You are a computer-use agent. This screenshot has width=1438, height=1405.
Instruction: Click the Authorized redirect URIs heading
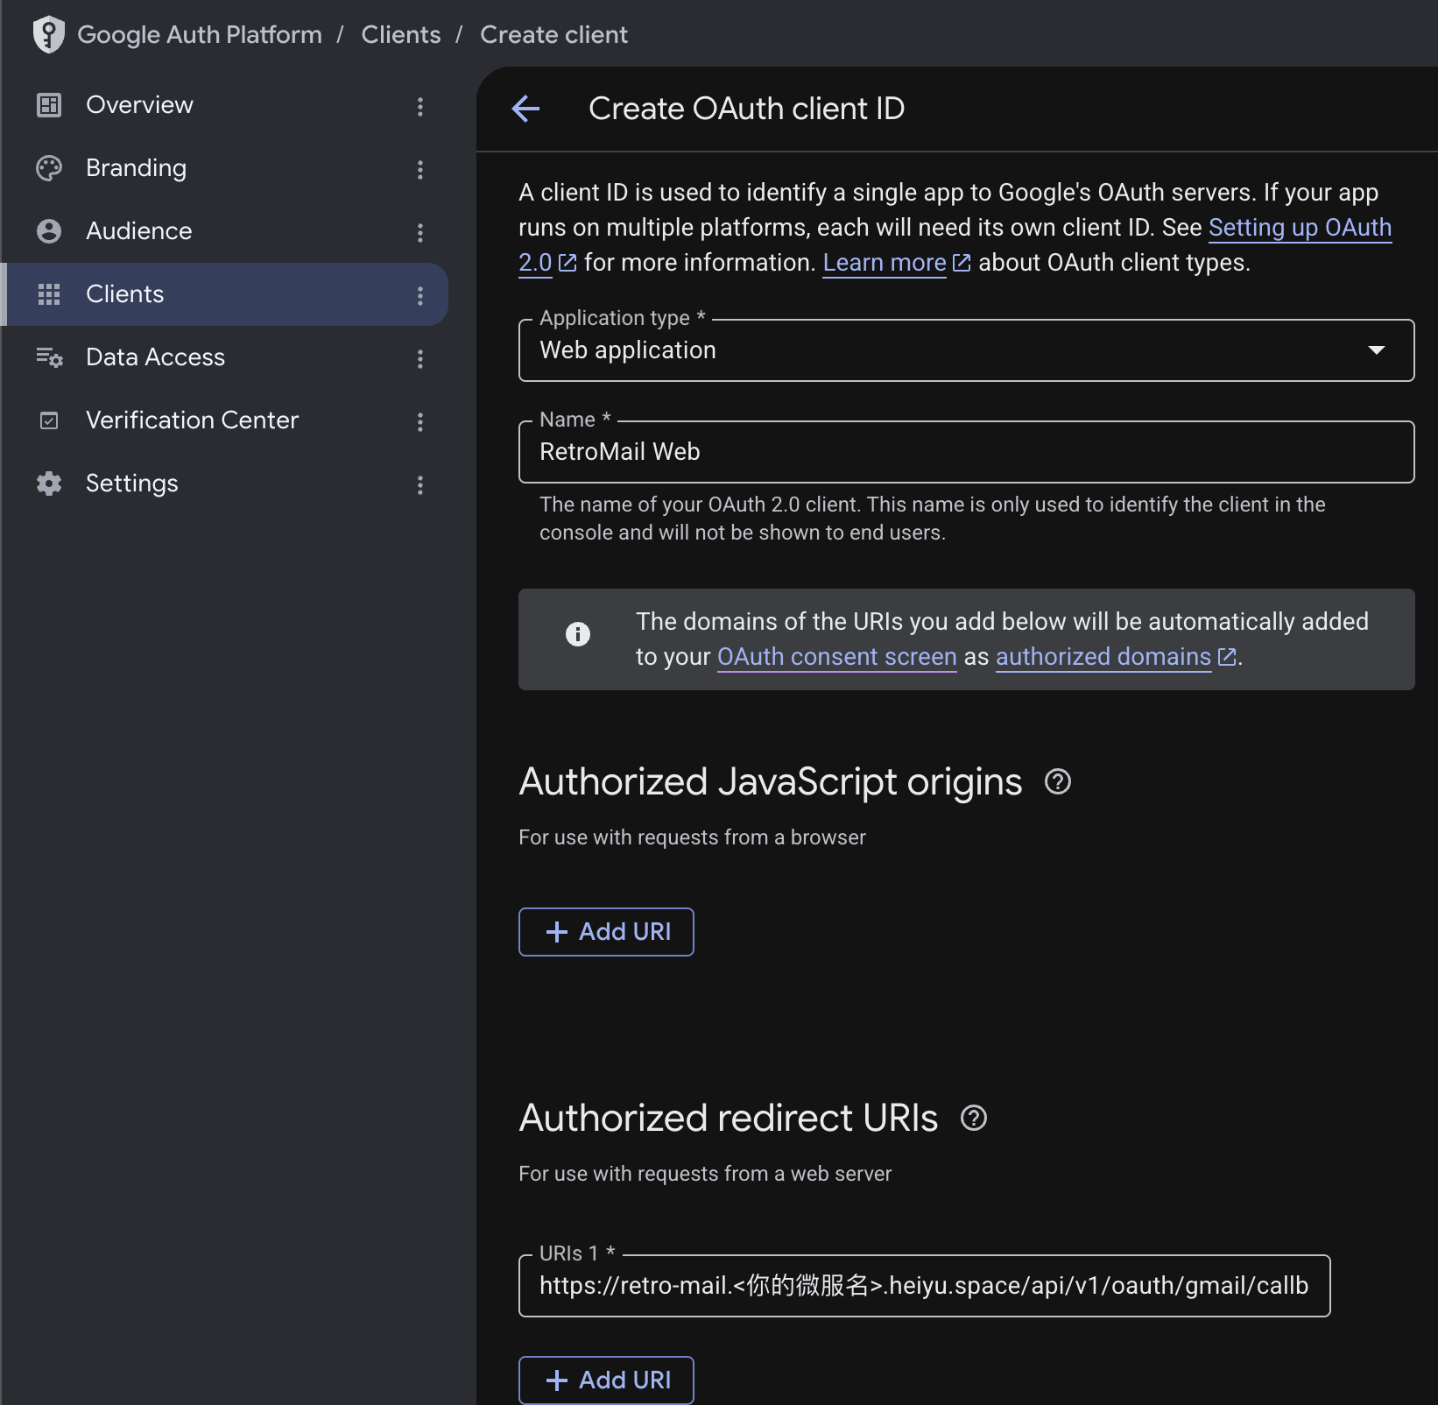[x=729, y=1118]
